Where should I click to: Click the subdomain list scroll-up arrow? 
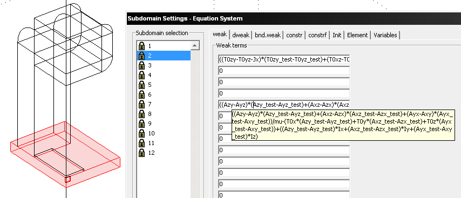point(195,45)
